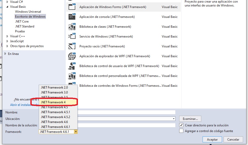Choose .NET Framework 4.6.1 in list
The width and height of the screenshot is (248, 145).
(58, 127)
